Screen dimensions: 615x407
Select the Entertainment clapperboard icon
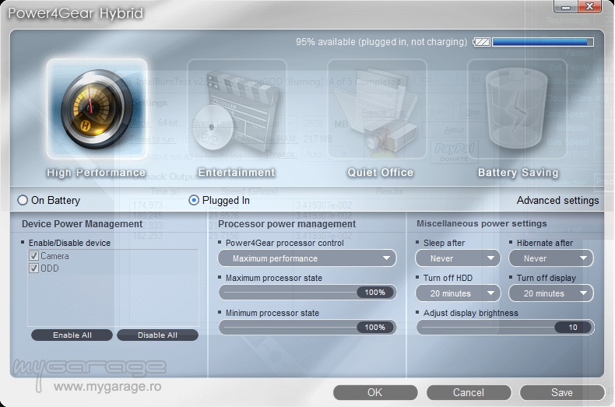tap(237, 109)
